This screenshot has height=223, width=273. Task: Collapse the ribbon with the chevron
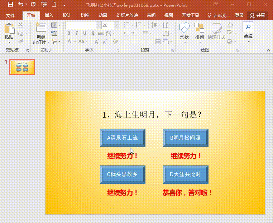268,50
